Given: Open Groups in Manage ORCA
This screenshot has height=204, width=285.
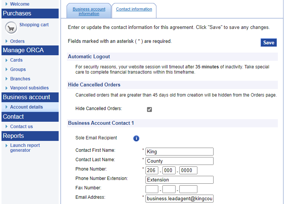Looking at the screenshot, I should [18, 70].
